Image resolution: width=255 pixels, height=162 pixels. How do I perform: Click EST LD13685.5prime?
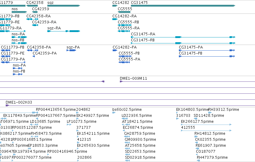[45, 122]
